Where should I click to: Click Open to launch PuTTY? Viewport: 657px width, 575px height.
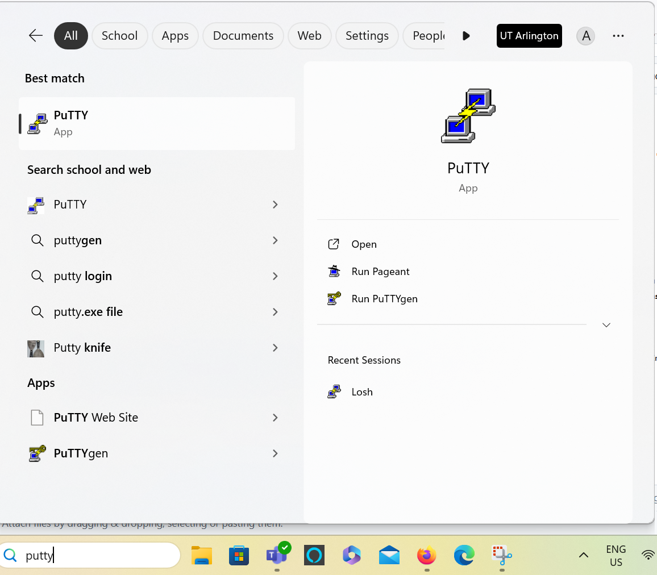tap(364, 244)
